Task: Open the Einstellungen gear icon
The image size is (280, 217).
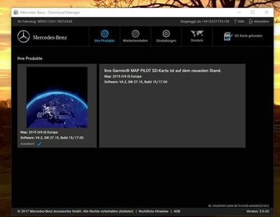Action: [x=166, y=34]
